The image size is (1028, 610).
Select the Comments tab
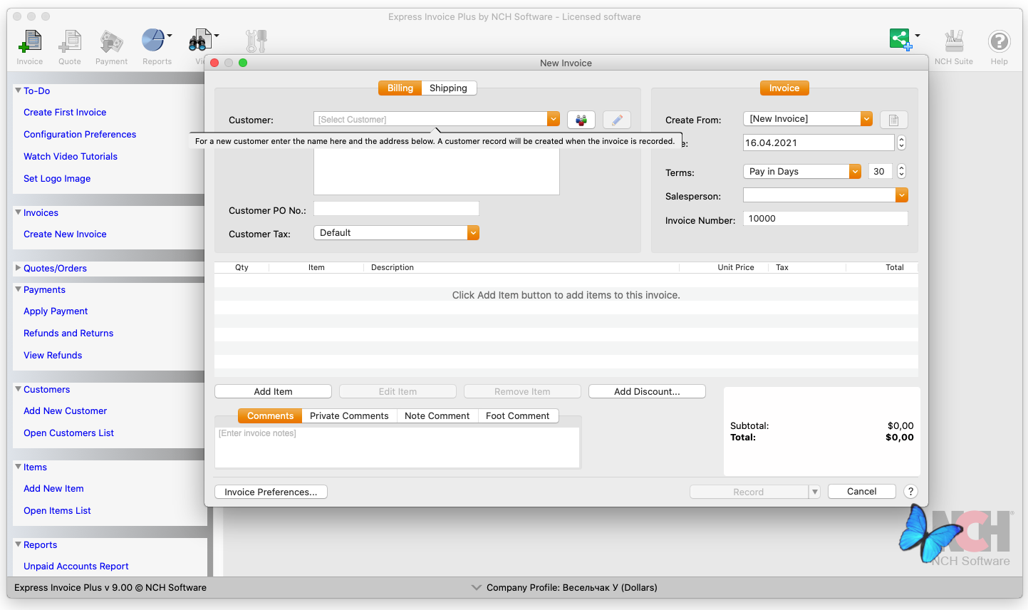coord(270,415)
